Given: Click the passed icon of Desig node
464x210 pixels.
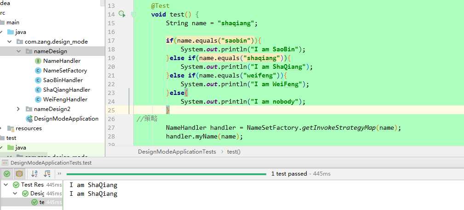Looking at the screenshot, I should coord(25,193).
